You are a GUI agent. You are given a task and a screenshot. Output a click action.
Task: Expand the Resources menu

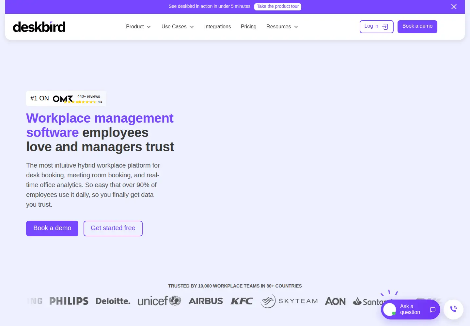click(282, 27)
